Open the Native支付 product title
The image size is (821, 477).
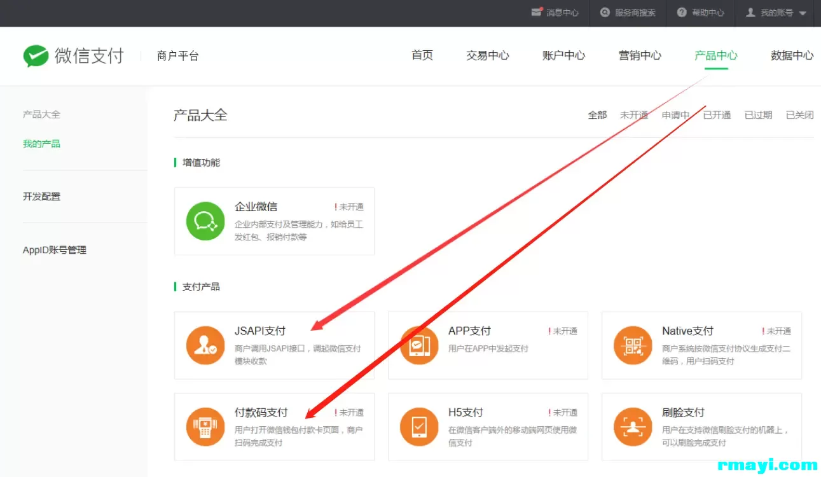pos(687,331)
